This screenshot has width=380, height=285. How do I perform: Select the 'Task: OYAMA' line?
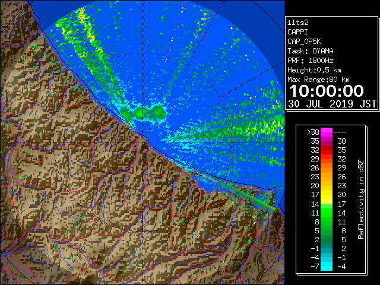tap(311, 51)
